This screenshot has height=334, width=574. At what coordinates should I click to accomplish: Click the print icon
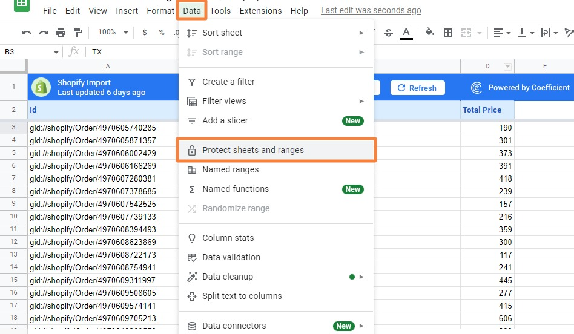click(x=61, y=33)
